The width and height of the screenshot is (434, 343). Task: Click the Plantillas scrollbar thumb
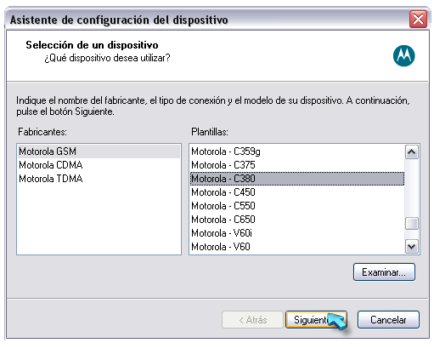pyautogui.click(x=412, y=224)
